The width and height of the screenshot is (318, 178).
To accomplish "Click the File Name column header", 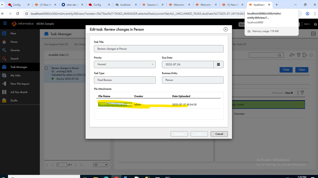I will (x=104, y=96).
